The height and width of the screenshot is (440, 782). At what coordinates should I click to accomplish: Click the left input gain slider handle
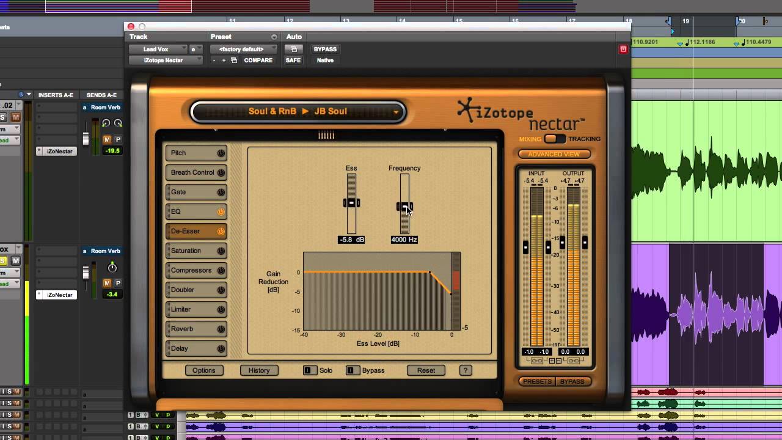526,247
